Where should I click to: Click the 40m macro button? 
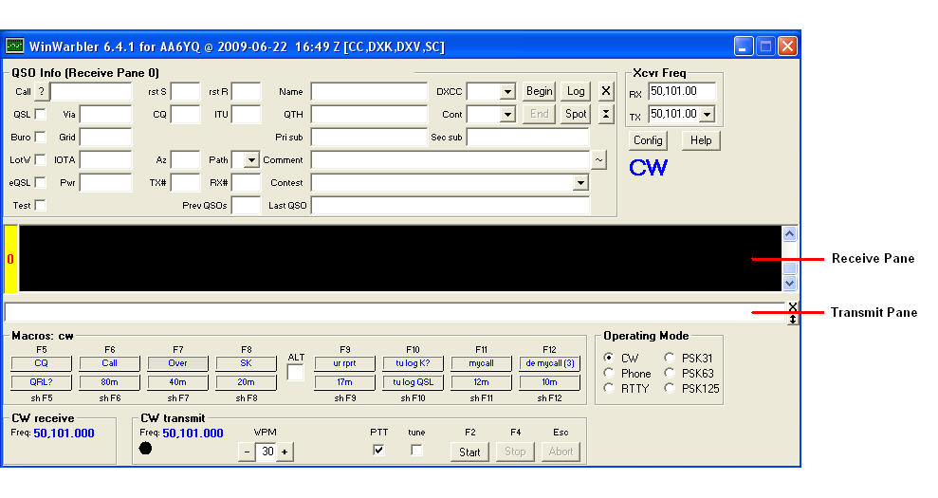177,382
